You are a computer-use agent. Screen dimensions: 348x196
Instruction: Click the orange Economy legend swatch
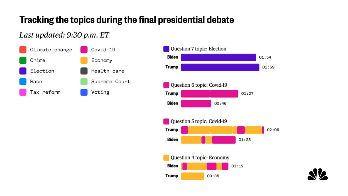[84, 61]
